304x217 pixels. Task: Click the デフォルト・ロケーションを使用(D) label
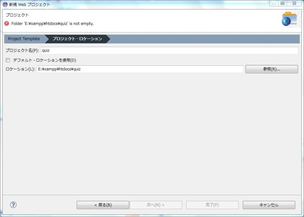pos(44,60)
